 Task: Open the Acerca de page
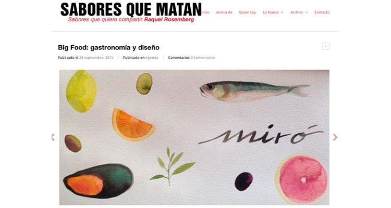[x=224, y=12]
